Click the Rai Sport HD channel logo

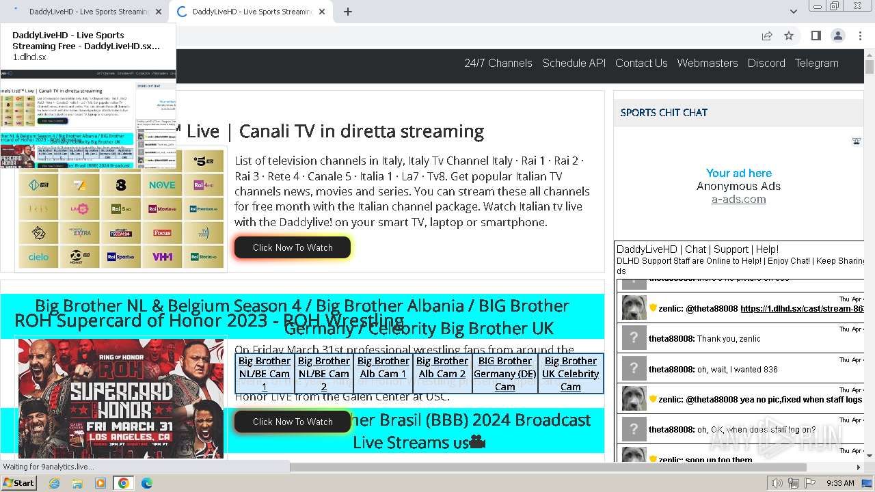pos(121,257)
